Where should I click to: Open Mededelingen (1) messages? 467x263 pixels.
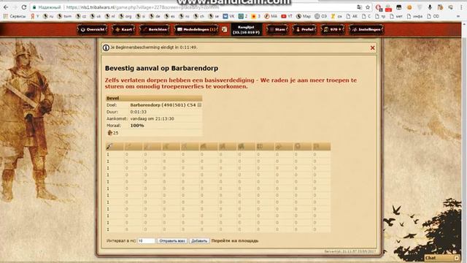pyautogui.click(x=196, y=29)
